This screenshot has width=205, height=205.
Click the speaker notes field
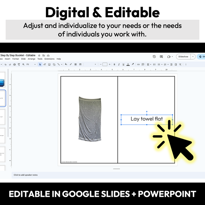coord(26,175)
